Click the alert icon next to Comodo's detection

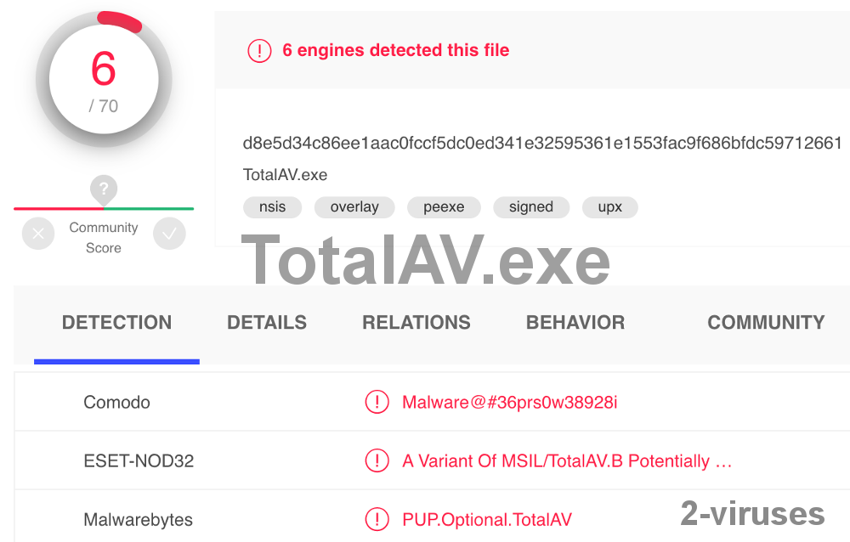pos(377,402)
